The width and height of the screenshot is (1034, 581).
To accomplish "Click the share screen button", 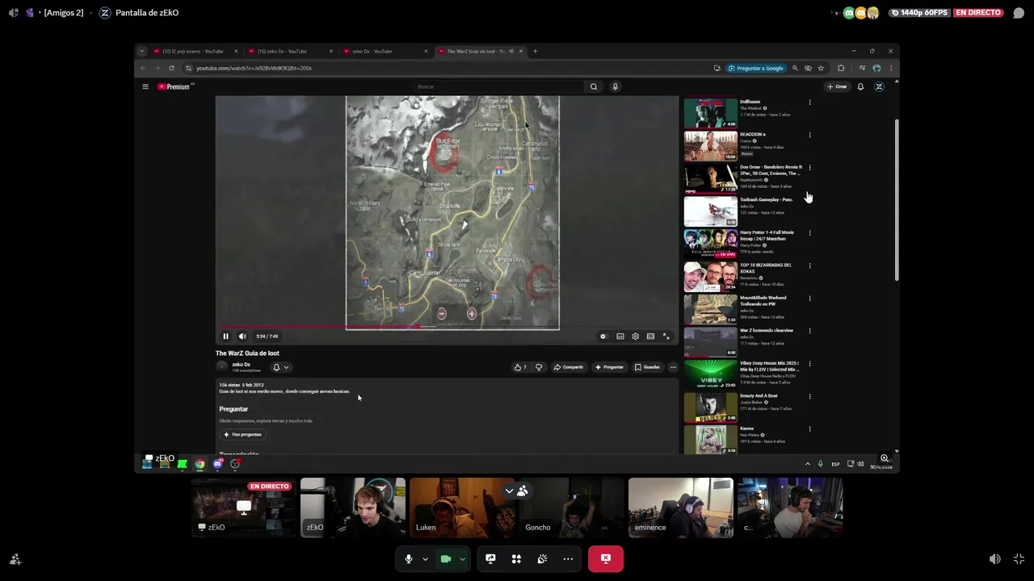I will pos(490,558).
